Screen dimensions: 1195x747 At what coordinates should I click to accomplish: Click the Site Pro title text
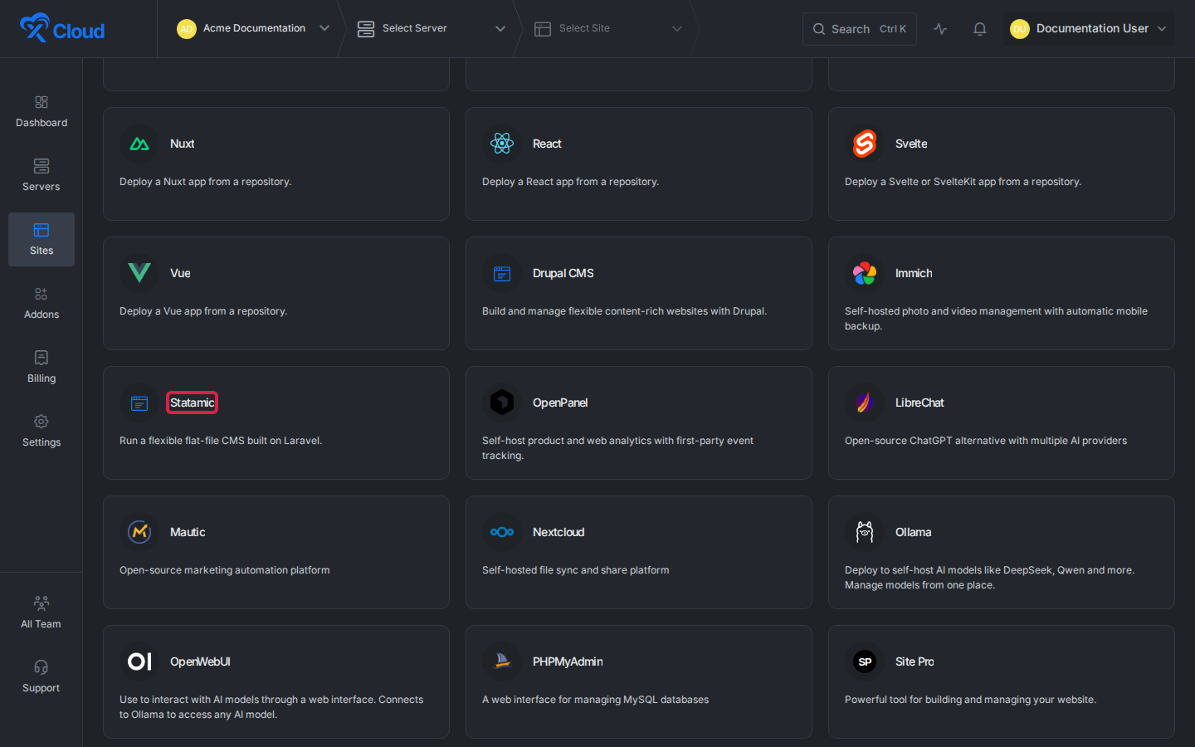click(915, 662)
